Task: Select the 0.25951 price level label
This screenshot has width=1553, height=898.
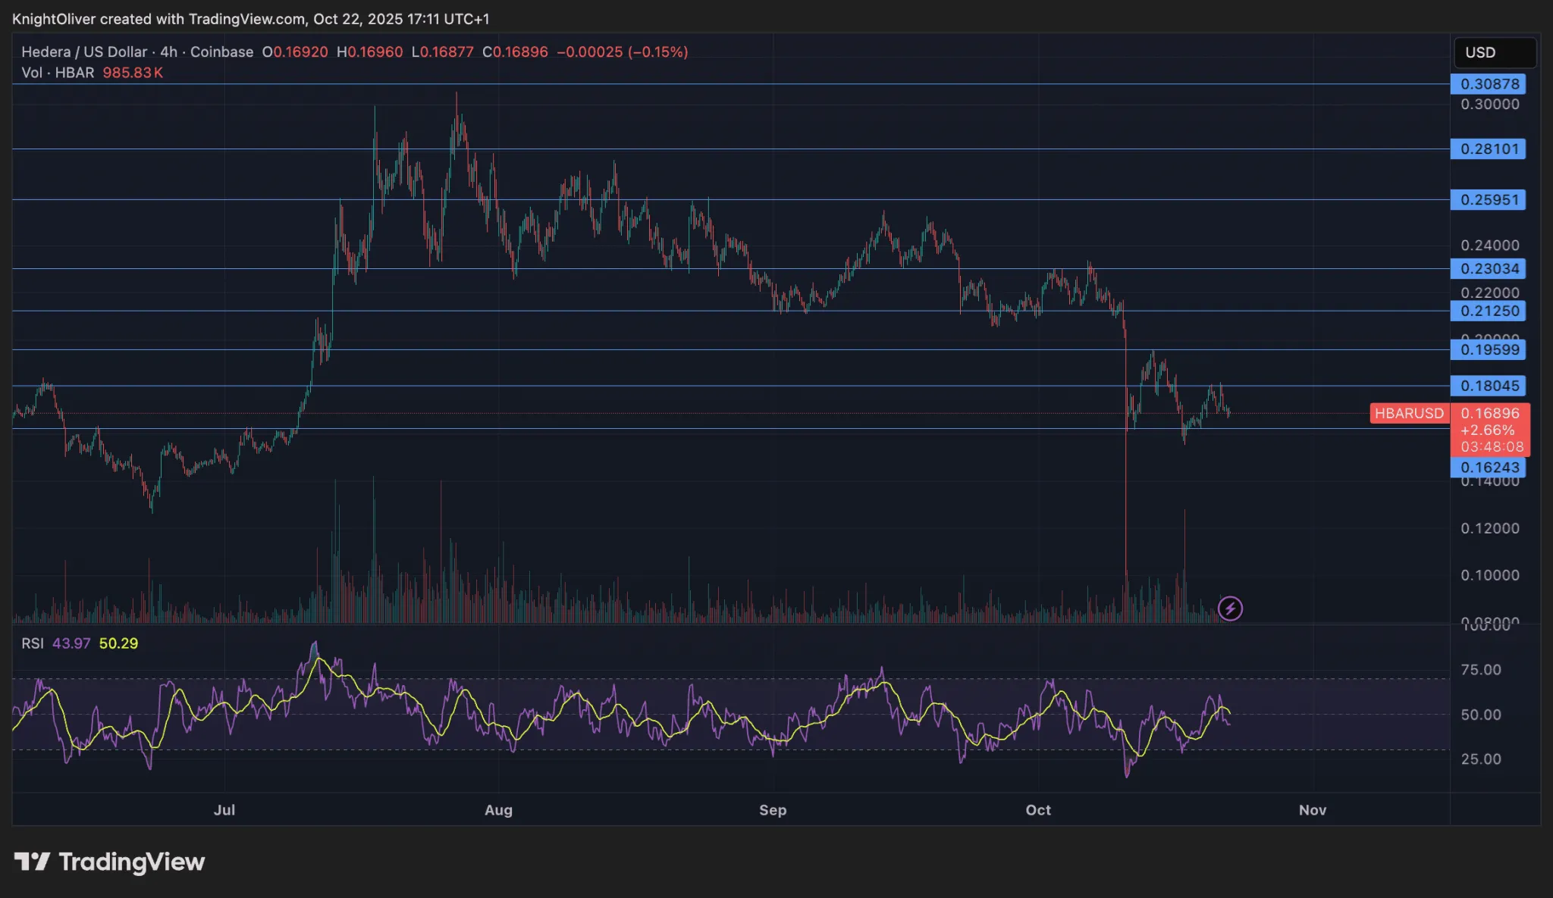Action: click(x=1489, y=200)
